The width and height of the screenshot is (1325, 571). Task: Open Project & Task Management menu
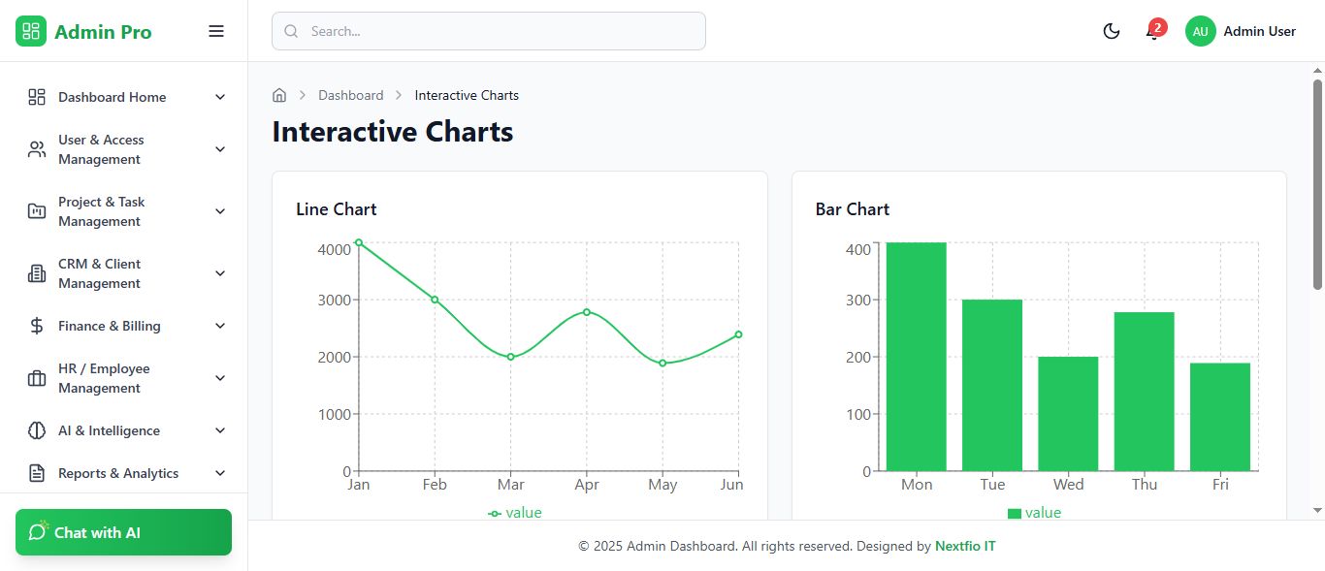tap(126, 211)
